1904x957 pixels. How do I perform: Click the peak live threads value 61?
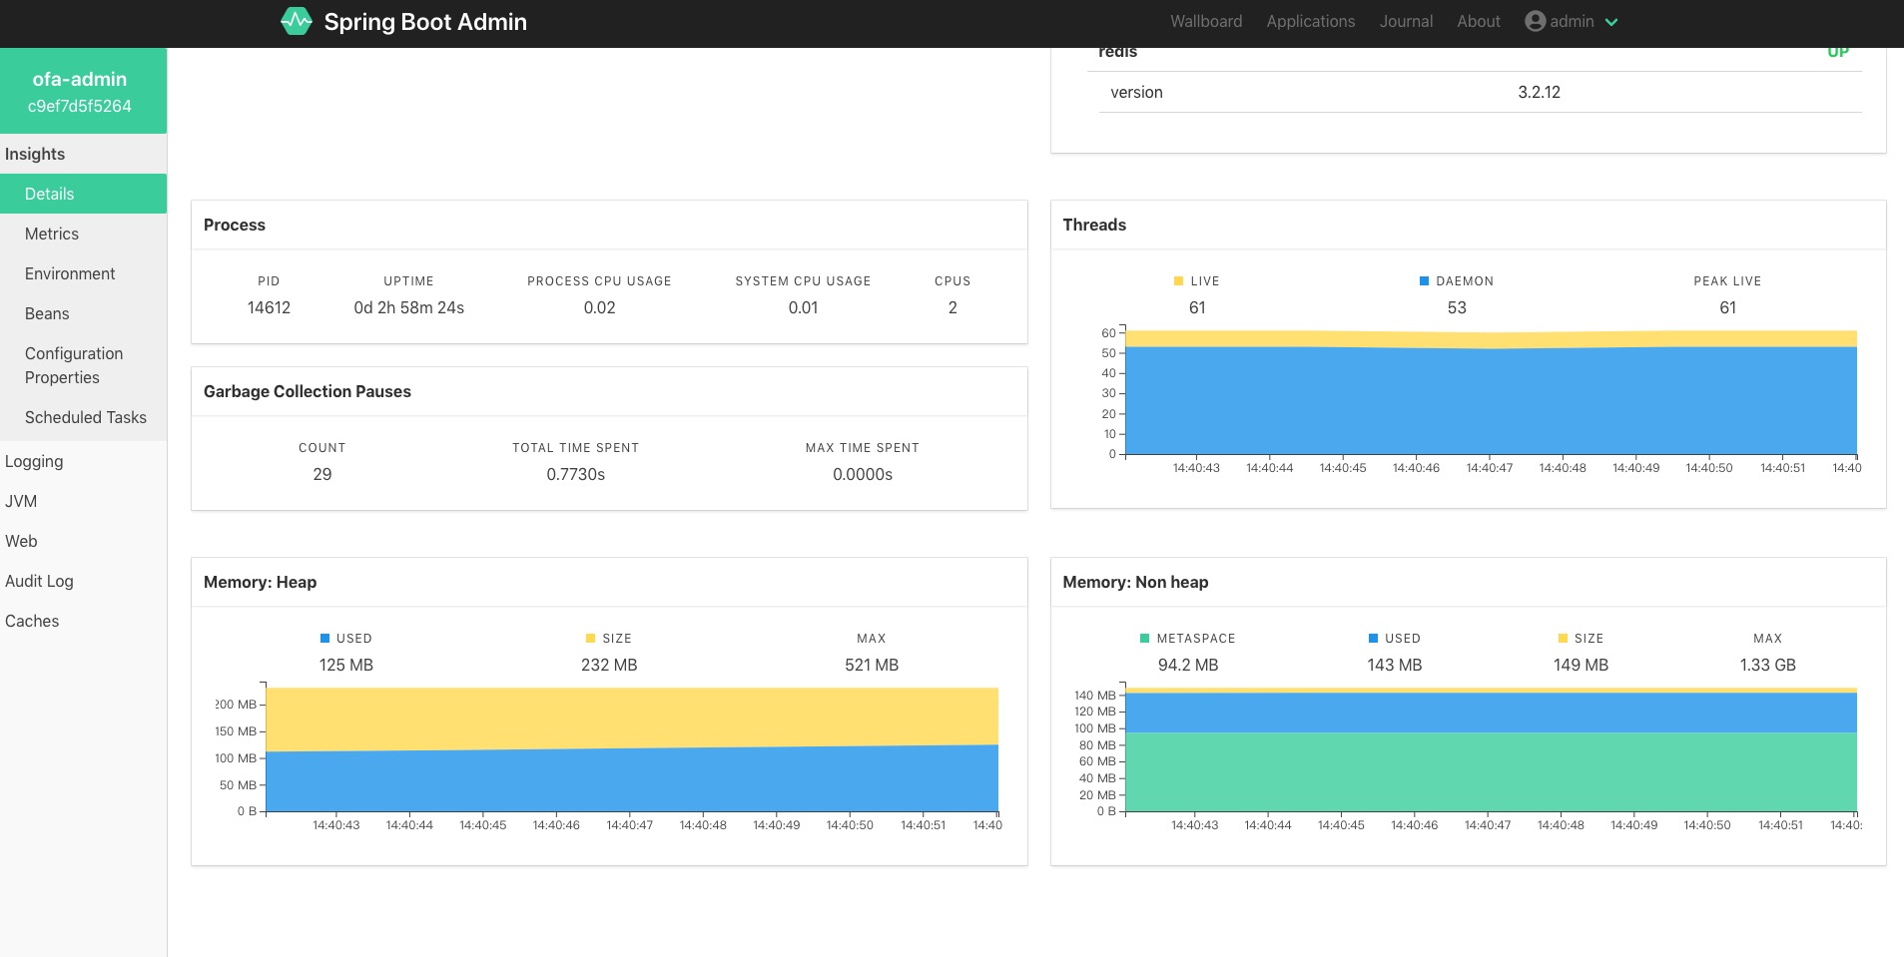[x=1727, y=307]
